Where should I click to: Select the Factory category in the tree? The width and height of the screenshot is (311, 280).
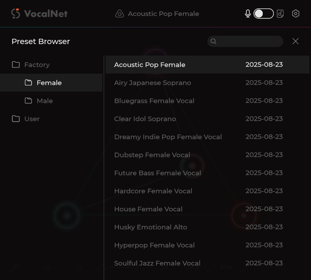click(36, 65)
